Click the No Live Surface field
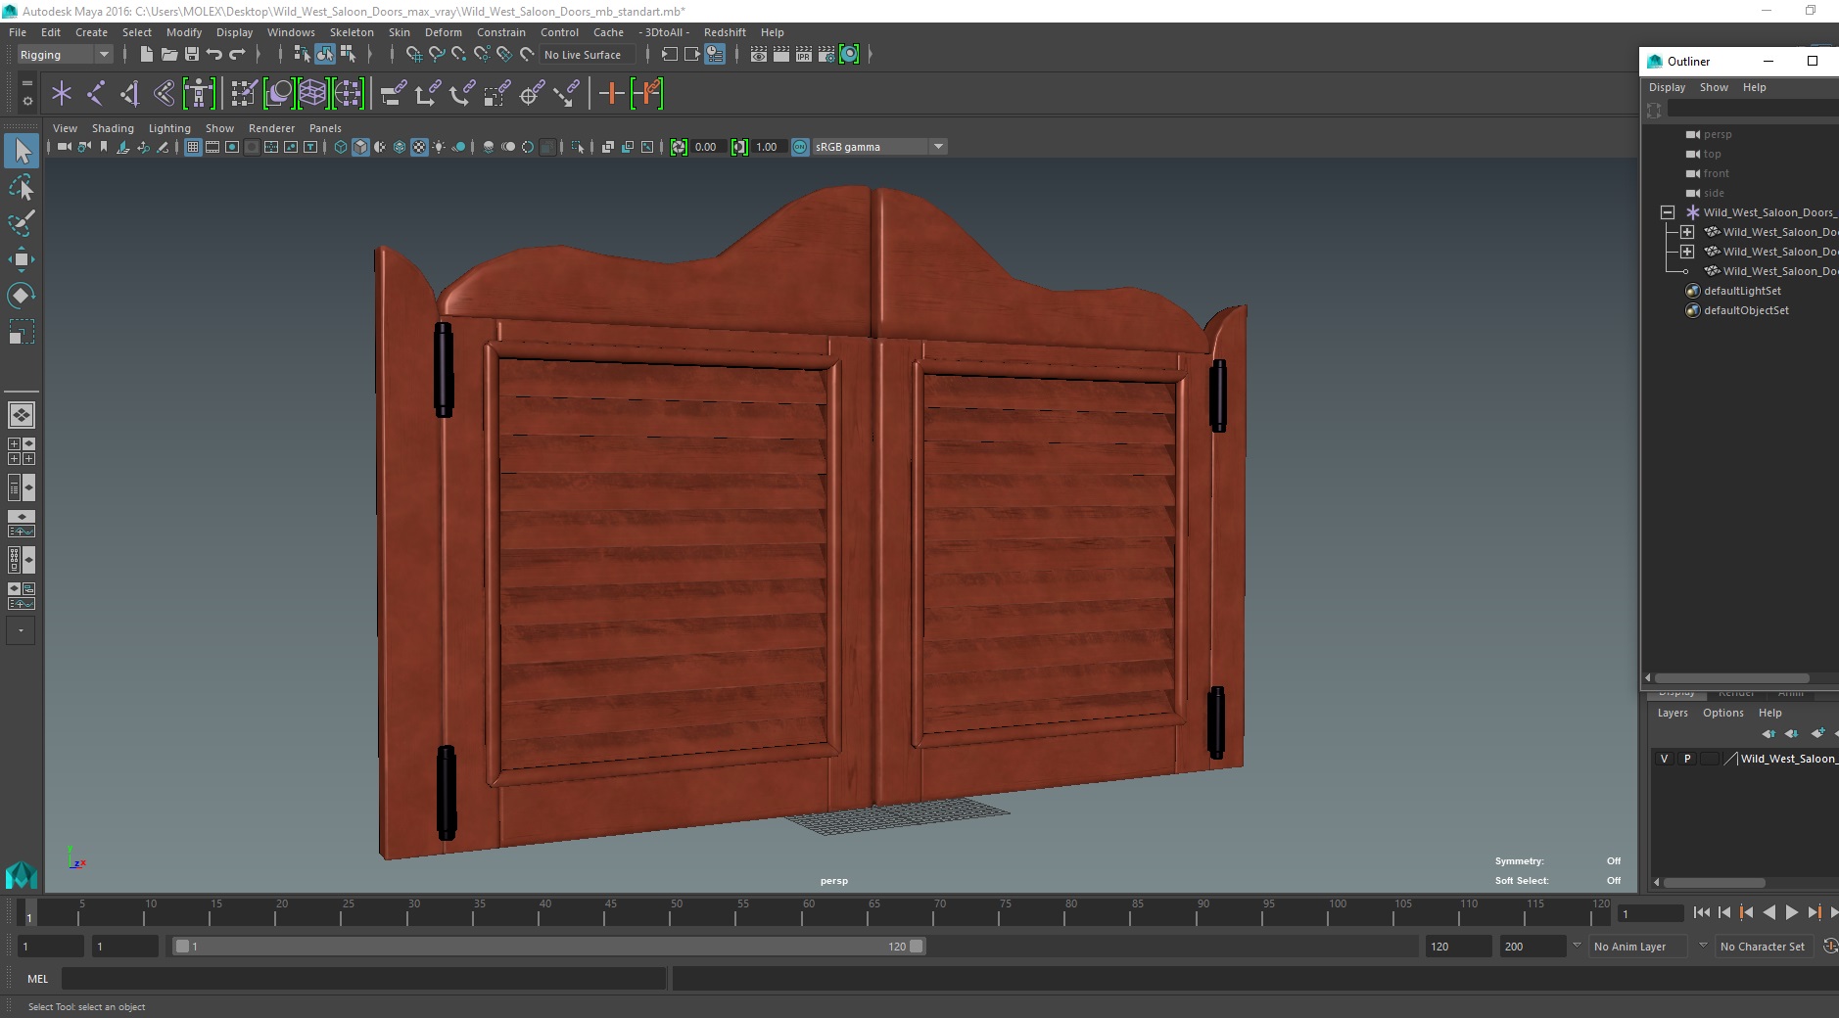 [589, 55]
